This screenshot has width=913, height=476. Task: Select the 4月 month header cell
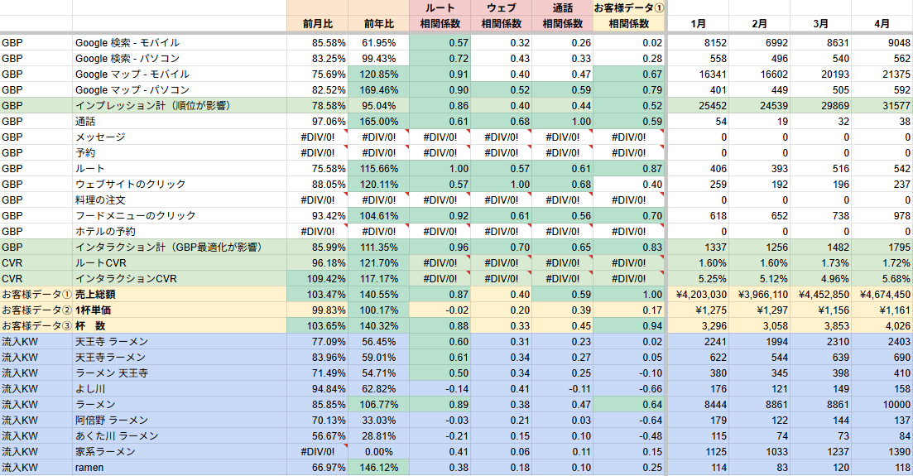[882, 24]
